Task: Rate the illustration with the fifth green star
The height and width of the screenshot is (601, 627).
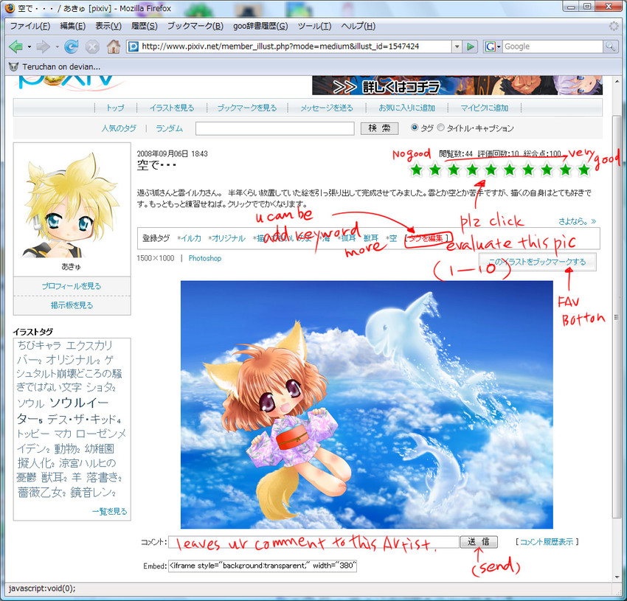Action: coord(491,170)
